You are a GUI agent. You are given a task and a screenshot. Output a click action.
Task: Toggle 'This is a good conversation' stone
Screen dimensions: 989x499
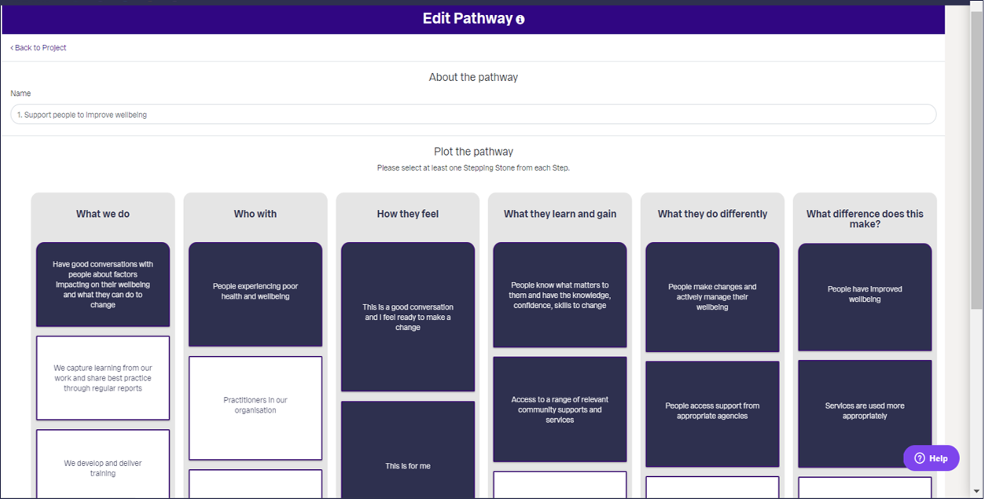pyautogui.click(x=408, y=317)
